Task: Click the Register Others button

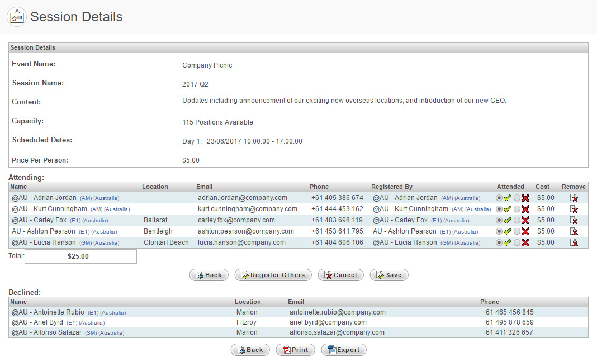Action: [273, 274]
